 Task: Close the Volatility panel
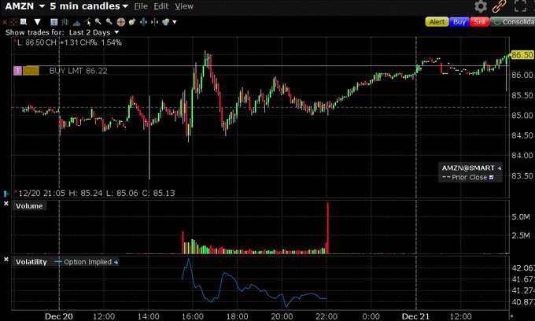coord(6,260)
